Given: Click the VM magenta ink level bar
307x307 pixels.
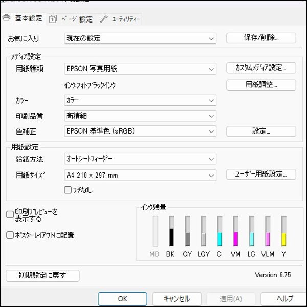Looking at the screenshot, I should [236, 231].
